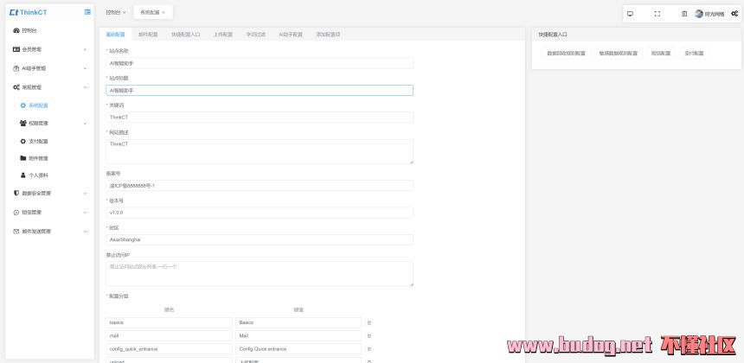744x363 pixels.
Task: Select the 快捷配置入口 tab
Action: [x=185, y=35]
